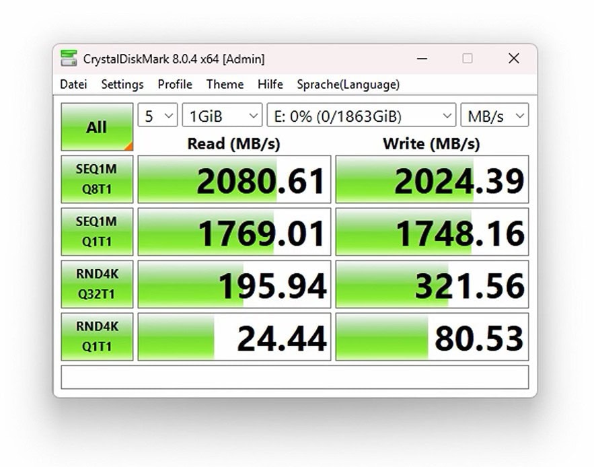
Task: Open the Sprache(Language) menu
Action: coord(348,85)
